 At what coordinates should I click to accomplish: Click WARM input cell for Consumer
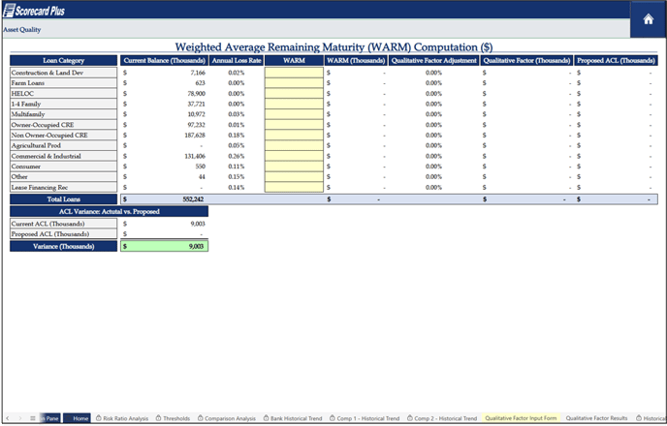294,167
